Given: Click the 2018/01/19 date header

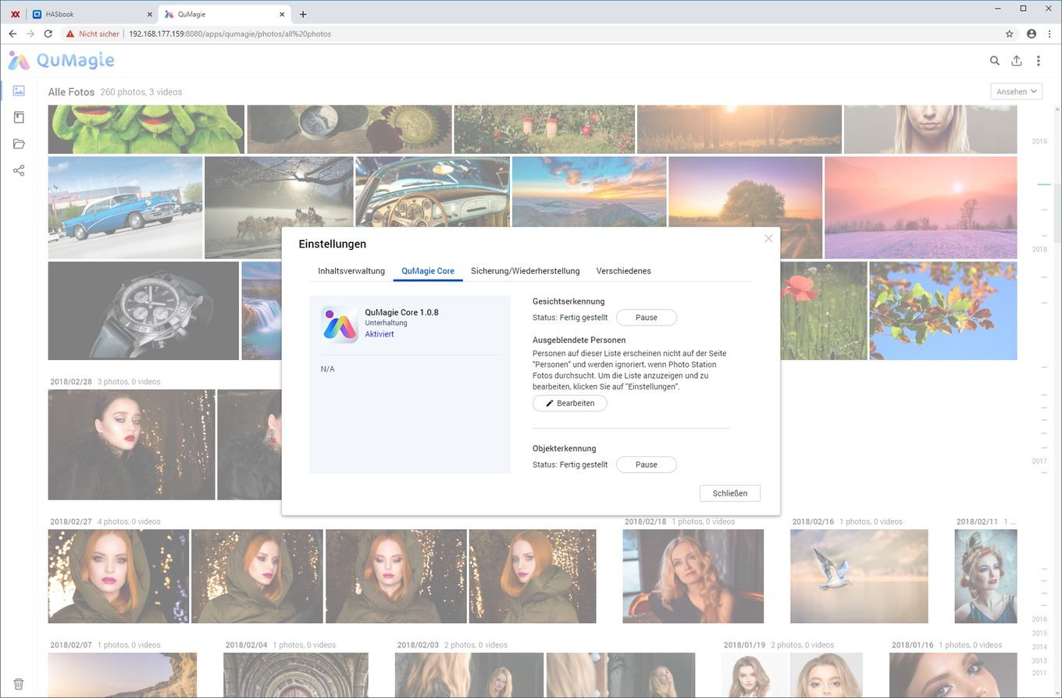Looking at the screenshot, I should 745,645.
